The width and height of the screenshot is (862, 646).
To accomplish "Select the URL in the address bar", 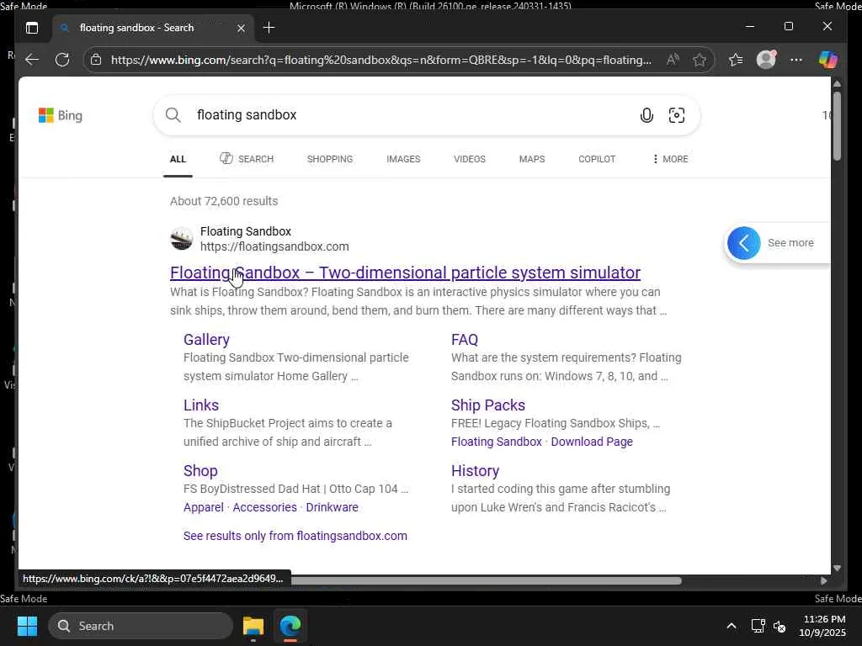I will coord(381,60).
